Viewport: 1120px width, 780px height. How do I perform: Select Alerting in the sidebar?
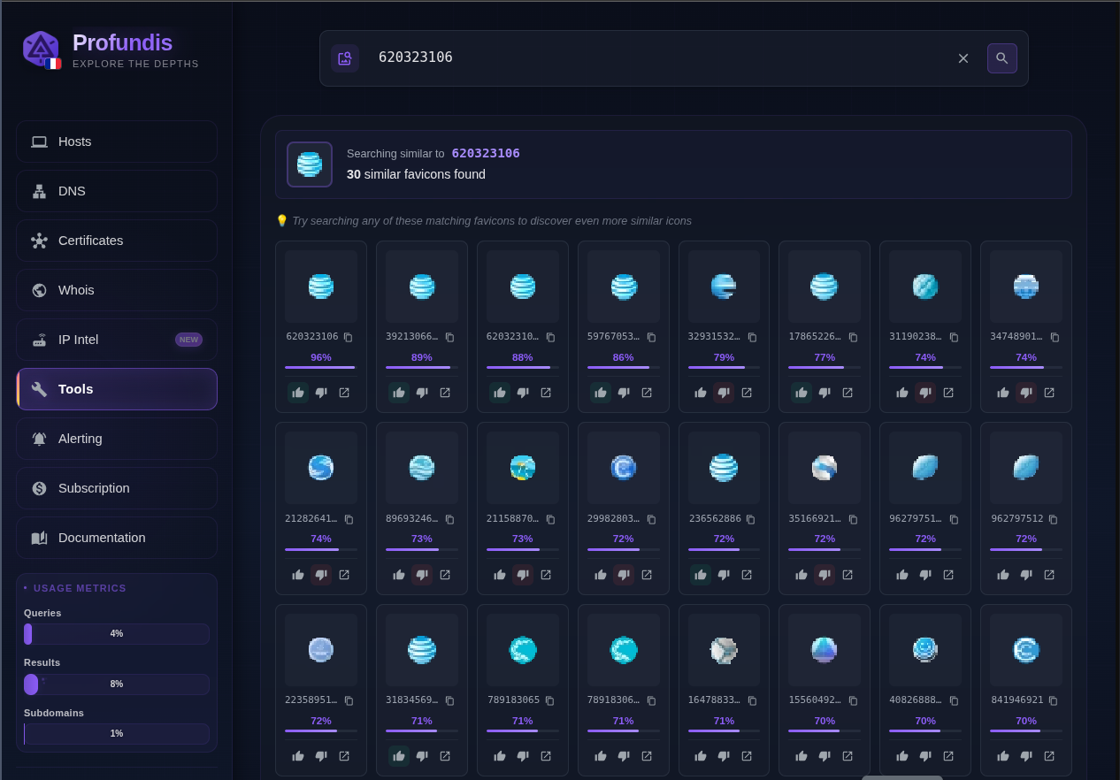pyautogui.click(x=117, y=439)
